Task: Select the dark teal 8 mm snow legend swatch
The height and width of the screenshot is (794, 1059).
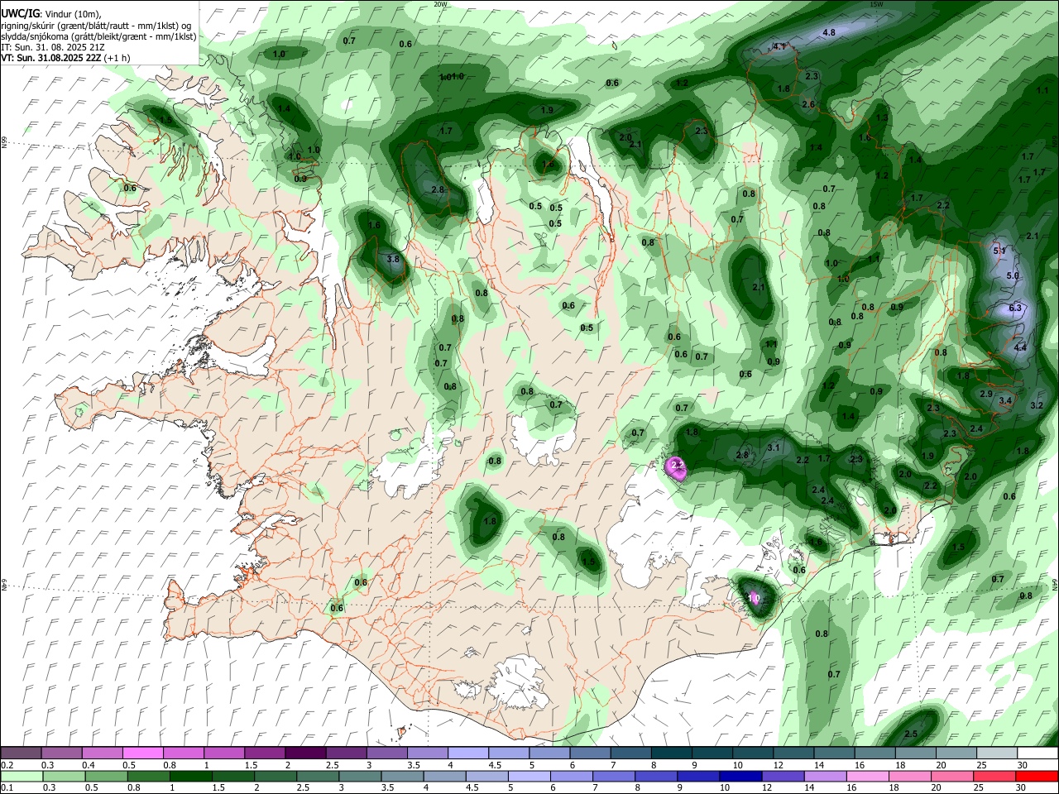Action: (x=673, y=753)
